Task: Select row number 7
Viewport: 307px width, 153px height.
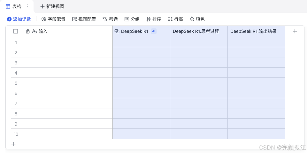Action: (16, 103)
